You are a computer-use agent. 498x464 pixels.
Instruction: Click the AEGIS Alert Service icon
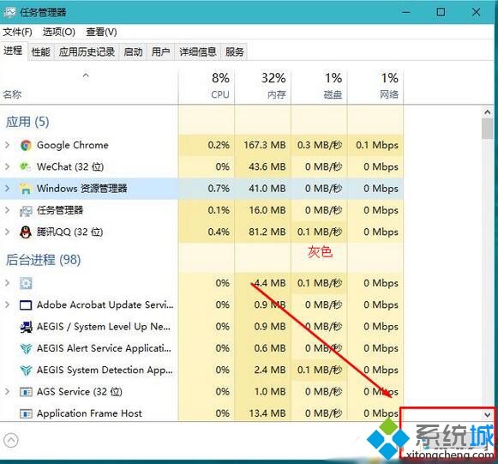pos(26,348)
